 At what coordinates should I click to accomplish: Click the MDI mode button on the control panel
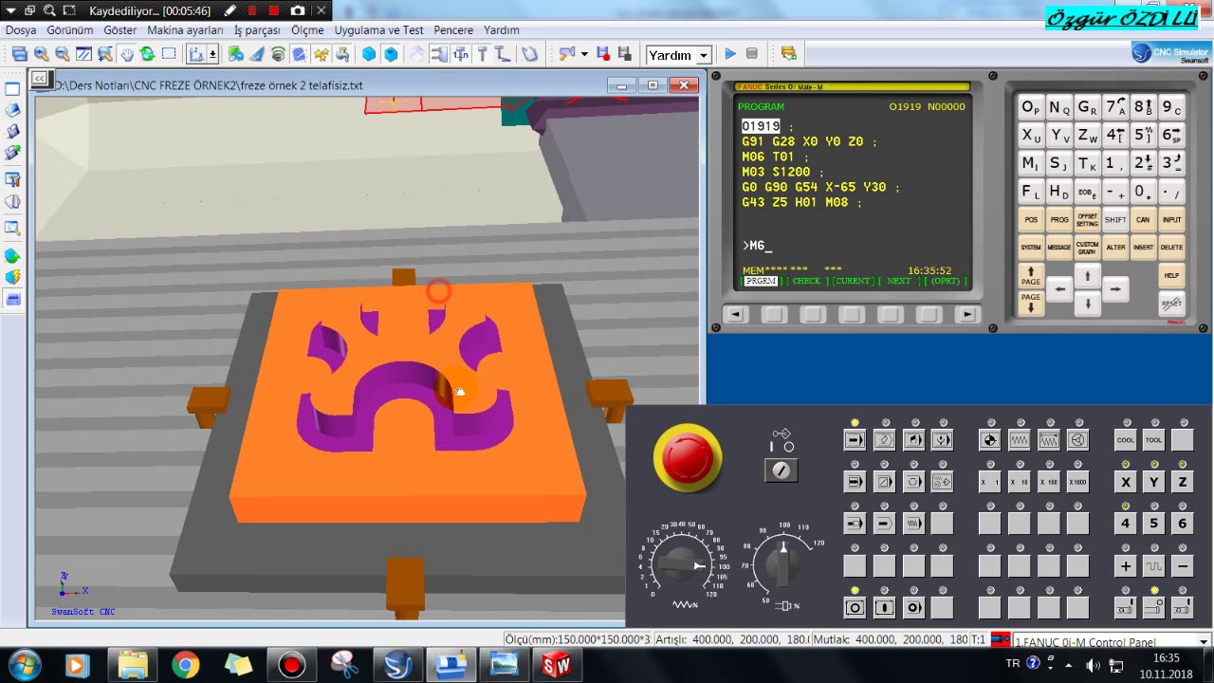coord(913,440)
